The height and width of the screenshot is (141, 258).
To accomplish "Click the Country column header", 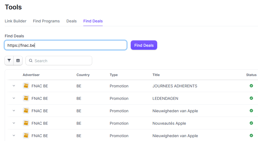I will point(83,75).
